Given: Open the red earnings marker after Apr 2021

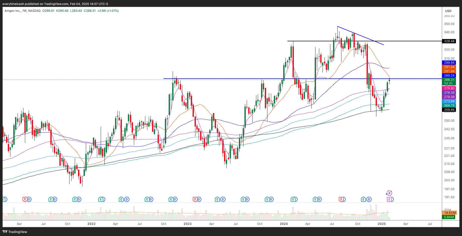Looking at the screenshot, I should (25, 199).
